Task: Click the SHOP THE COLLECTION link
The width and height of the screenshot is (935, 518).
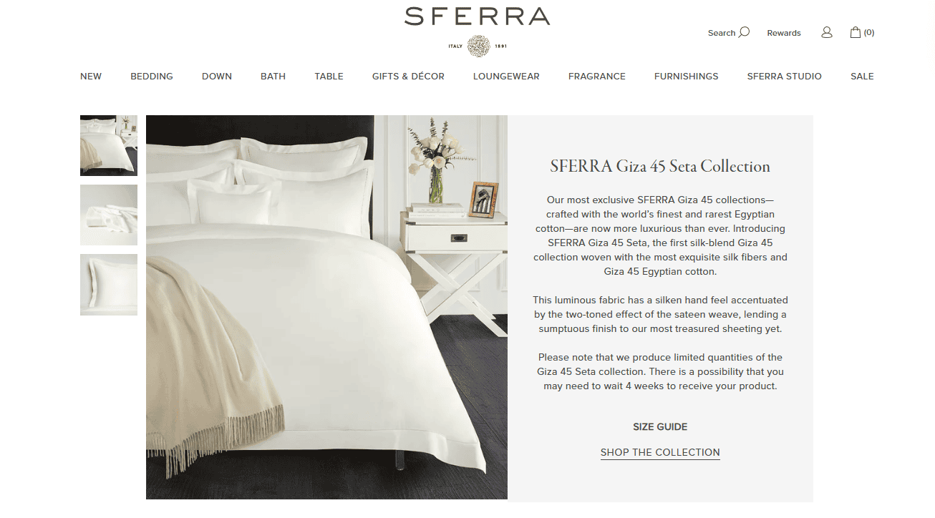Action: pos(660,453)
